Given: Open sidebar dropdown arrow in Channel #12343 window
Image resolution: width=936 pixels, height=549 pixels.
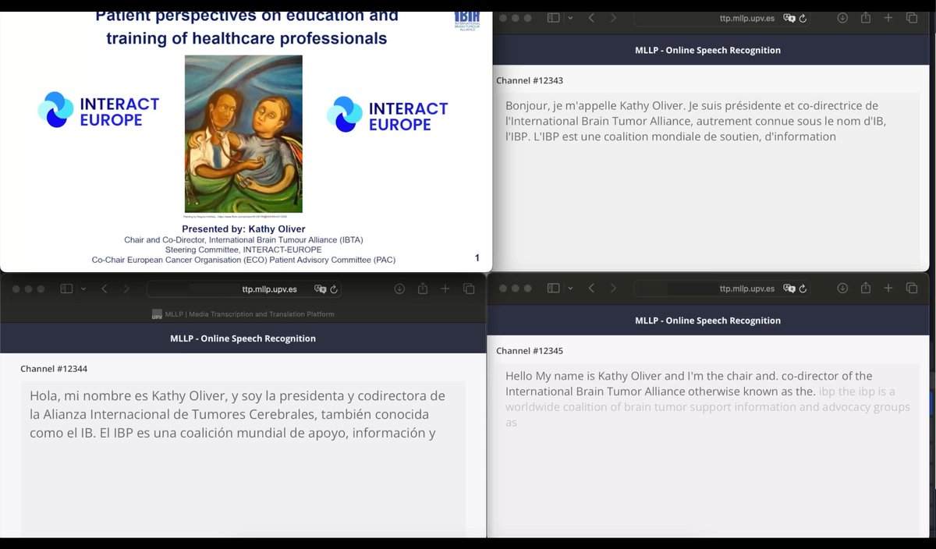Looking at the screenshot, I should pos(570,18).
